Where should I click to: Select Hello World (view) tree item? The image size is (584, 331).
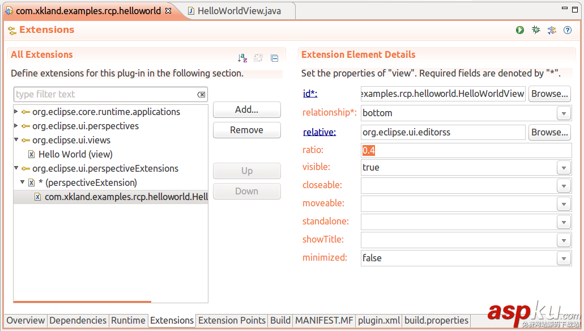click(75, 154)
